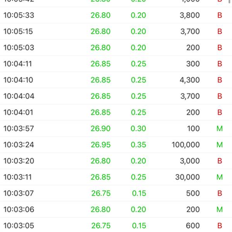Choose the 10:04:01 trade row
The image size is (232, 232).
click(x=116, y=112)
